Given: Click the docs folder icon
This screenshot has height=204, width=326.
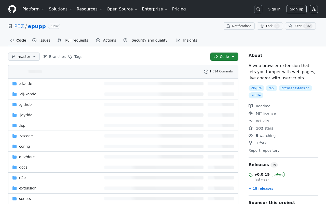Looking at the screenshot, I should [x=15, y=167].
